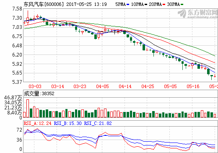Click the 7.03 price axis label
The image size is (218, 153).
click(17, 27)
